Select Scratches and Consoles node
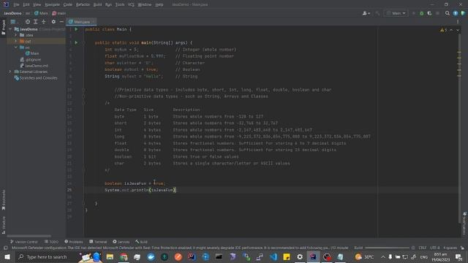 [36, 78]
